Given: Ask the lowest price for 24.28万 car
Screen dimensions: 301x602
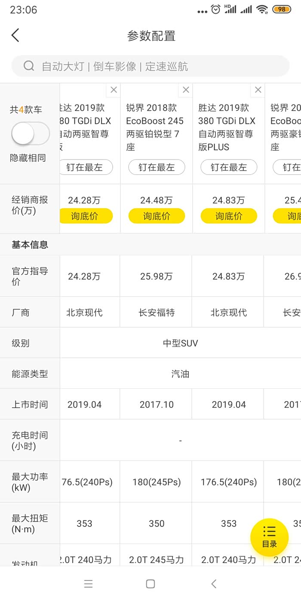Looking at the screenshot, I should tap(85, 216).
